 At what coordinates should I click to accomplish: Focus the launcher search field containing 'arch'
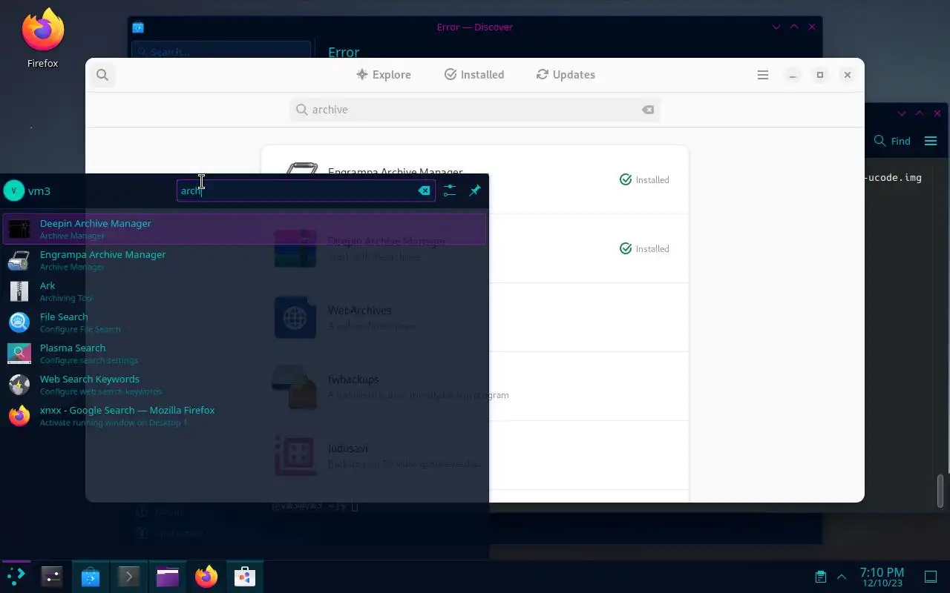click(x=306, y=191)
